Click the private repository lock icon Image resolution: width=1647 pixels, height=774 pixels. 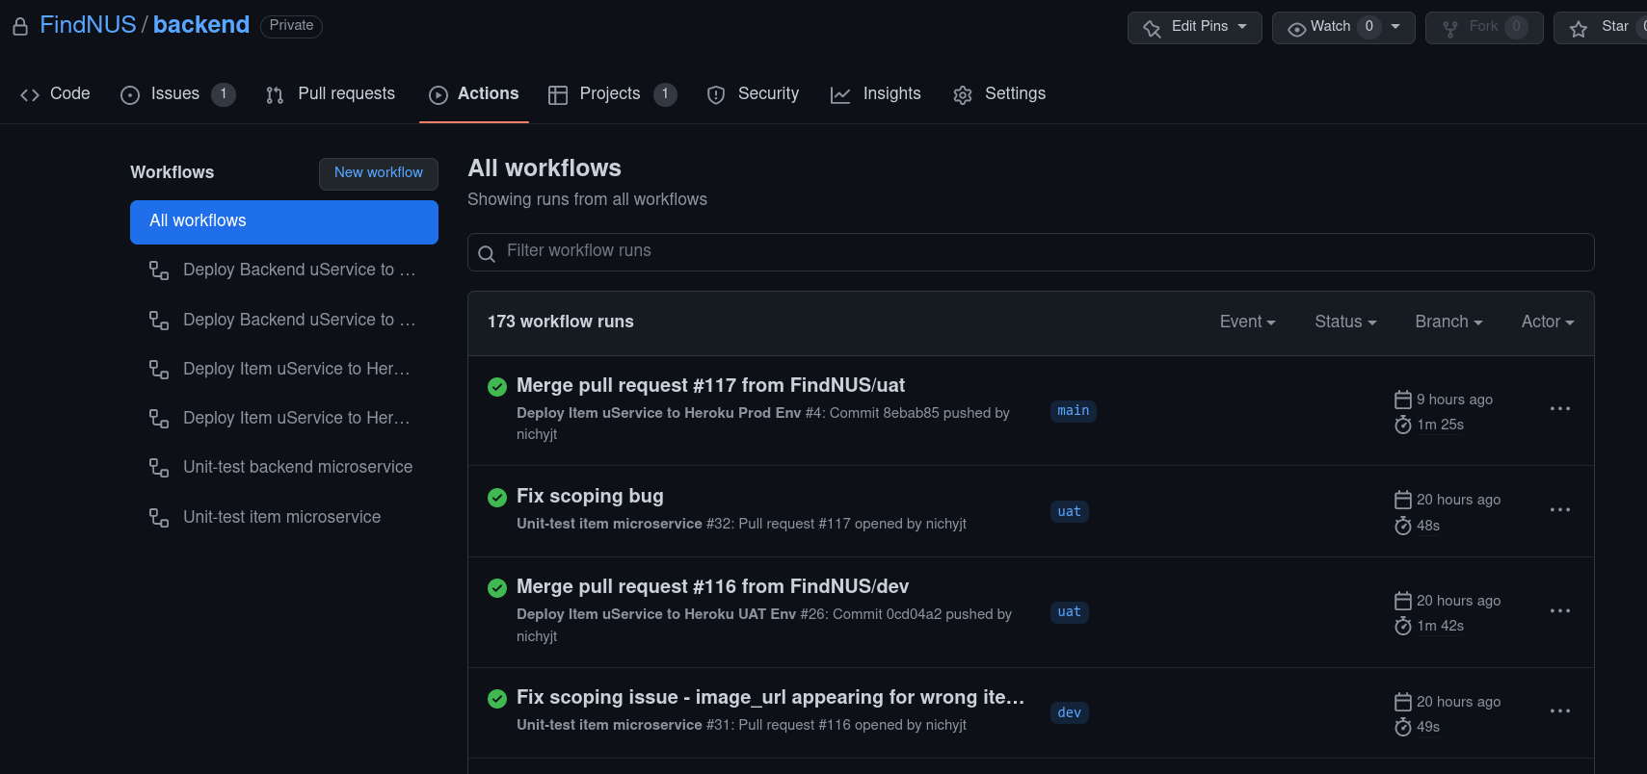pos(19,27)
